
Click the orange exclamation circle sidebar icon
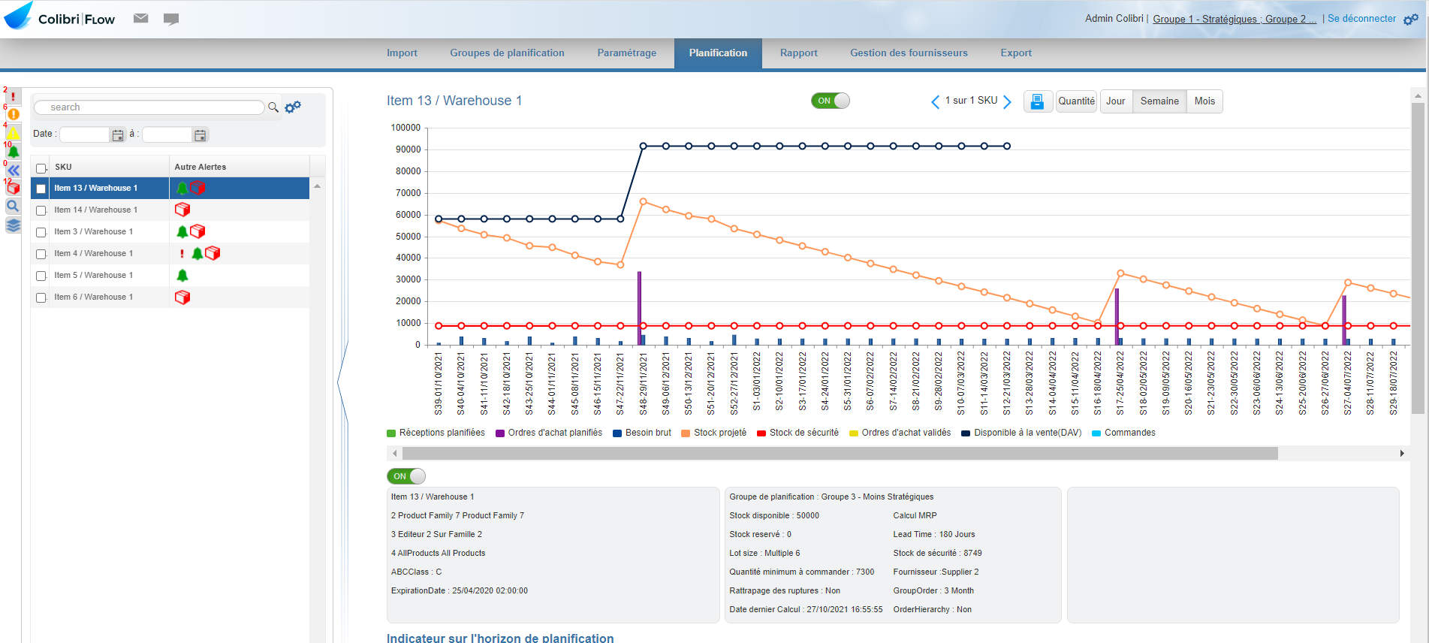[14, 114]
